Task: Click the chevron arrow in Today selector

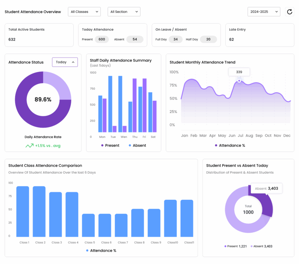Action: (x=73, y=62)
